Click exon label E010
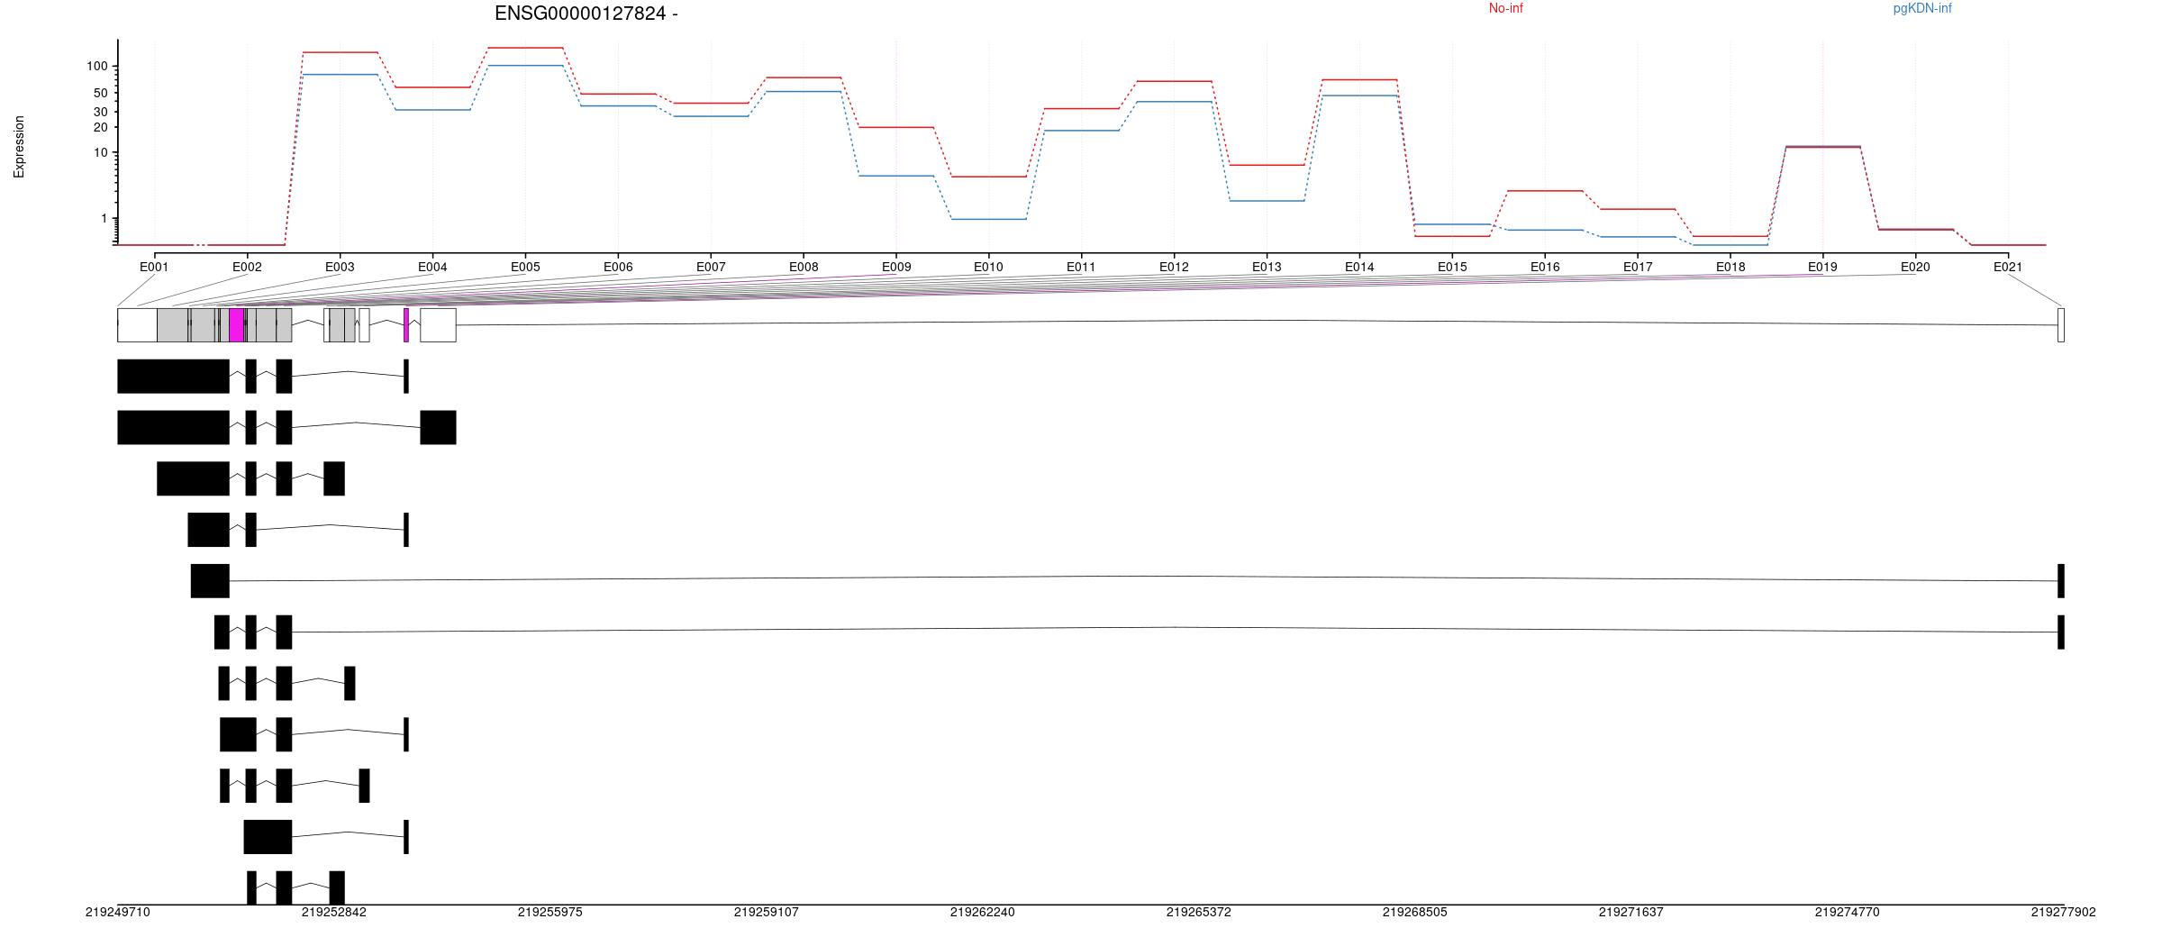 (988, 267)
